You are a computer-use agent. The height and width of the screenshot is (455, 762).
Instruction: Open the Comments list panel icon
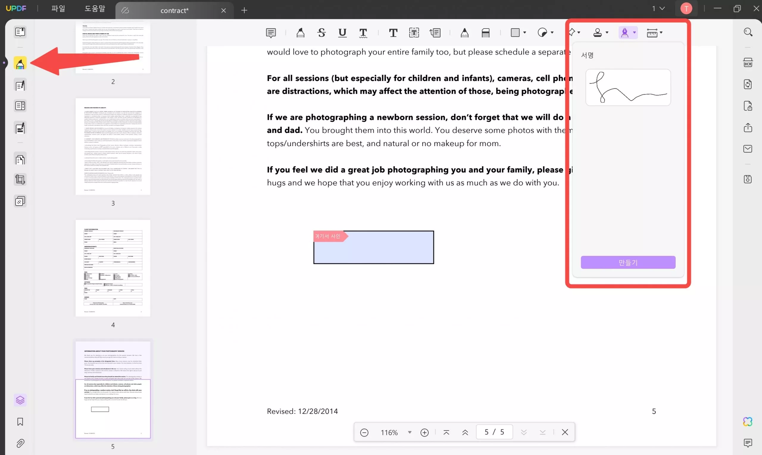click(x=748, y=443)
